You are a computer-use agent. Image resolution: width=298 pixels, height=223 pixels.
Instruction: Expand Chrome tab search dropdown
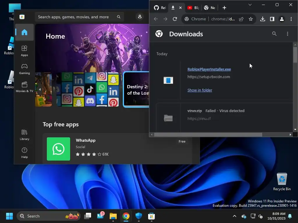pyautogui.click(x=250, y=5)
